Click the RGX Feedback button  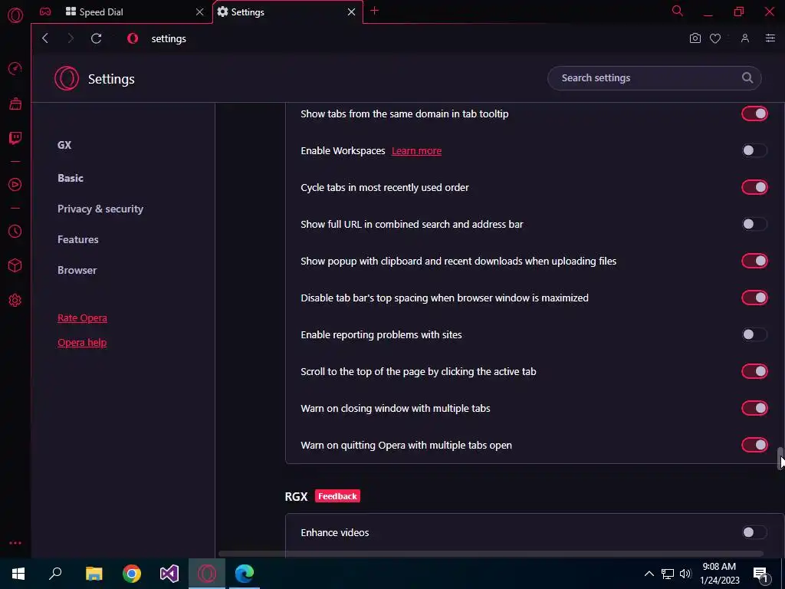[337, 496]
